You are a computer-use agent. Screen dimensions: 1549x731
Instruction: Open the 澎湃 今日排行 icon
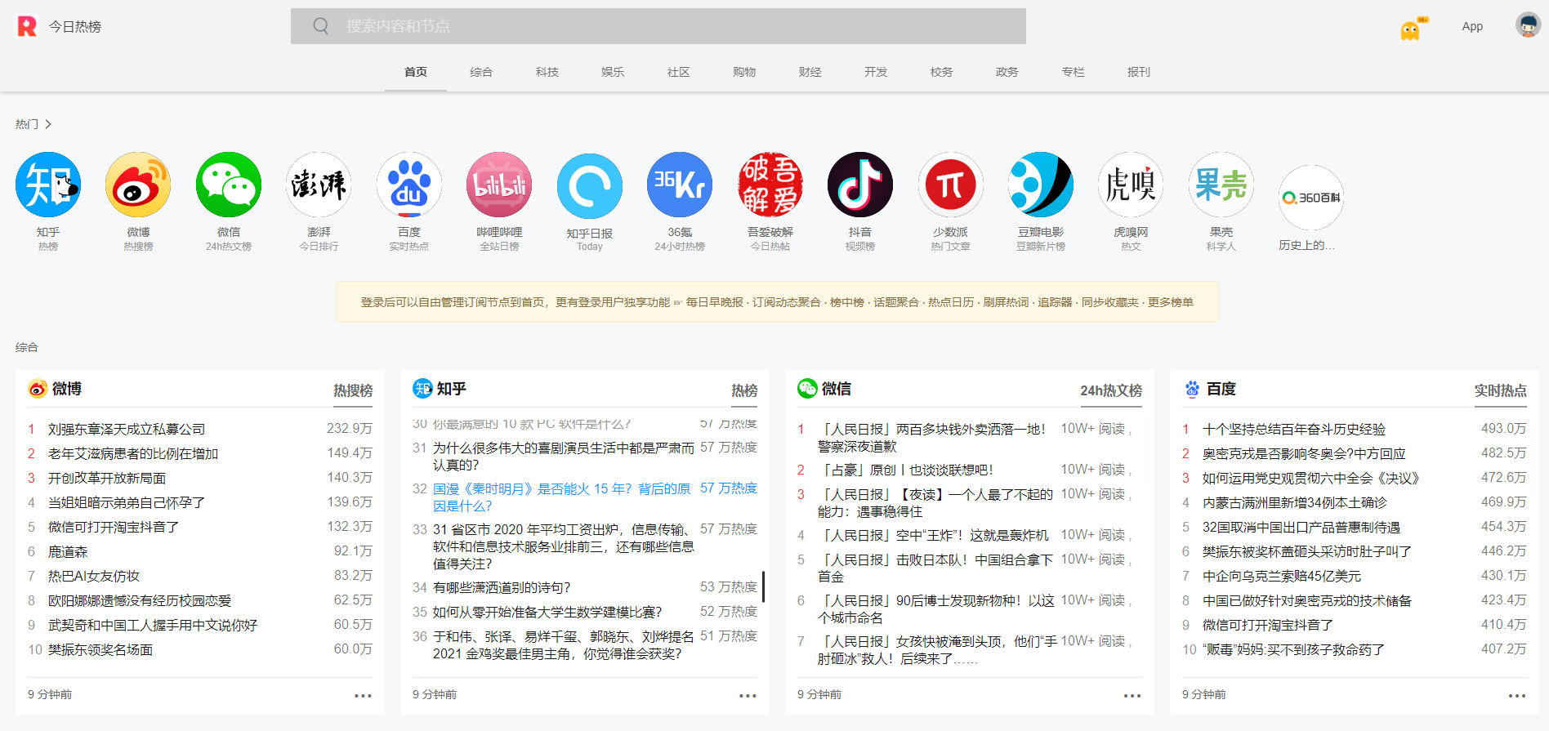click(319, 185)
